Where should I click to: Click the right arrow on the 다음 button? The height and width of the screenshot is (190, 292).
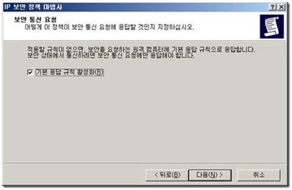point(221,175)
